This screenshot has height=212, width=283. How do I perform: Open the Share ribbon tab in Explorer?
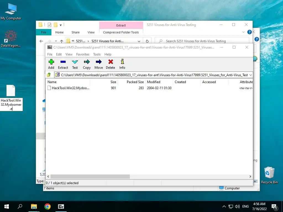75,32
